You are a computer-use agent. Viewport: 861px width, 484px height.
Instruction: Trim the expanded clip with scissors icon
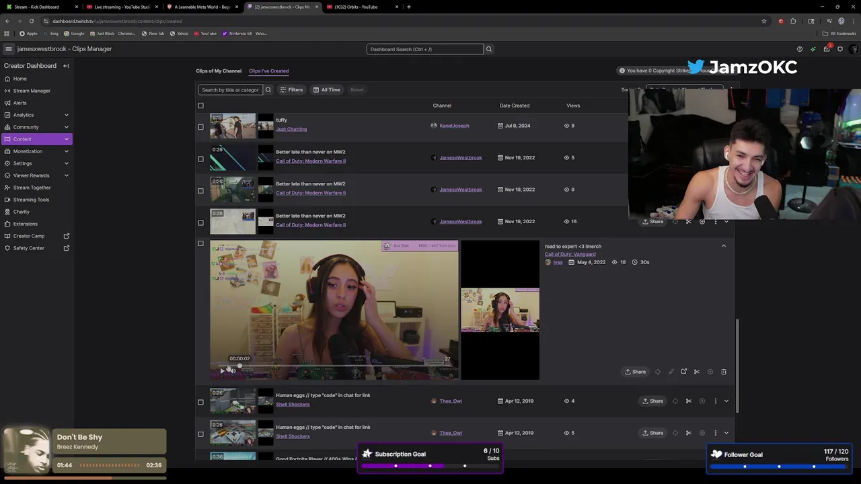coord(697,372)
